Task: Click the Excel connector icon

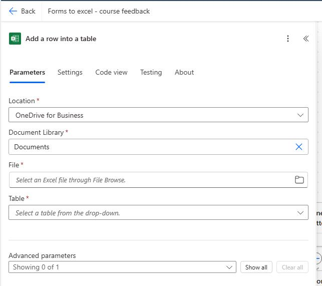Action: (x=15, y=39)
